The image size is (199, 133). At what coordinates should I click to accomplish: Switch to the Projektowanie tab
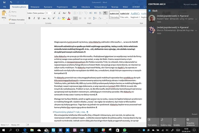62,7
